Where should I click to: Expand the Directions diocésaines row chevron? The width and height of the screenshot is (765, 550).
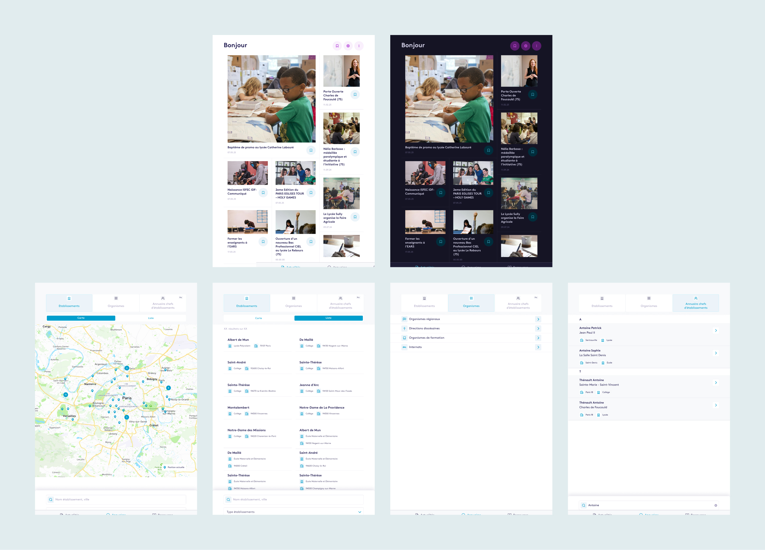[x=538, y=328]
